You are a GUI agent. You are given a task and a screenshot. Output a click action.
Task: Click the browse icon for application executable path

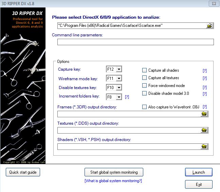pos(209,26)
